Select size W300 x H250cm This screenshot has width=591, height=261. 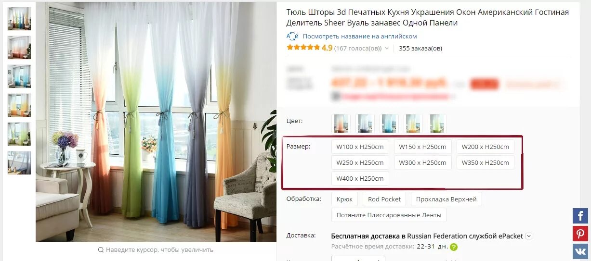pyautogui.click(x=423, y=162)
